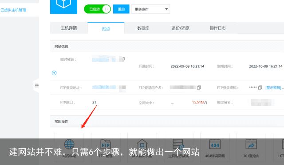
Task: Open the 301 redirect icon
Action: pyautogui.click(x=251, y=144)
